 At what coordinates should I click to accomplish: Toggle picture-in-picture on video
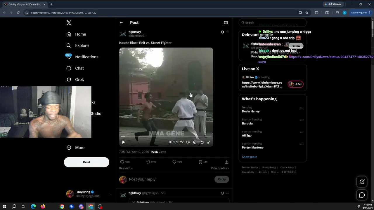tap(202, 142)
